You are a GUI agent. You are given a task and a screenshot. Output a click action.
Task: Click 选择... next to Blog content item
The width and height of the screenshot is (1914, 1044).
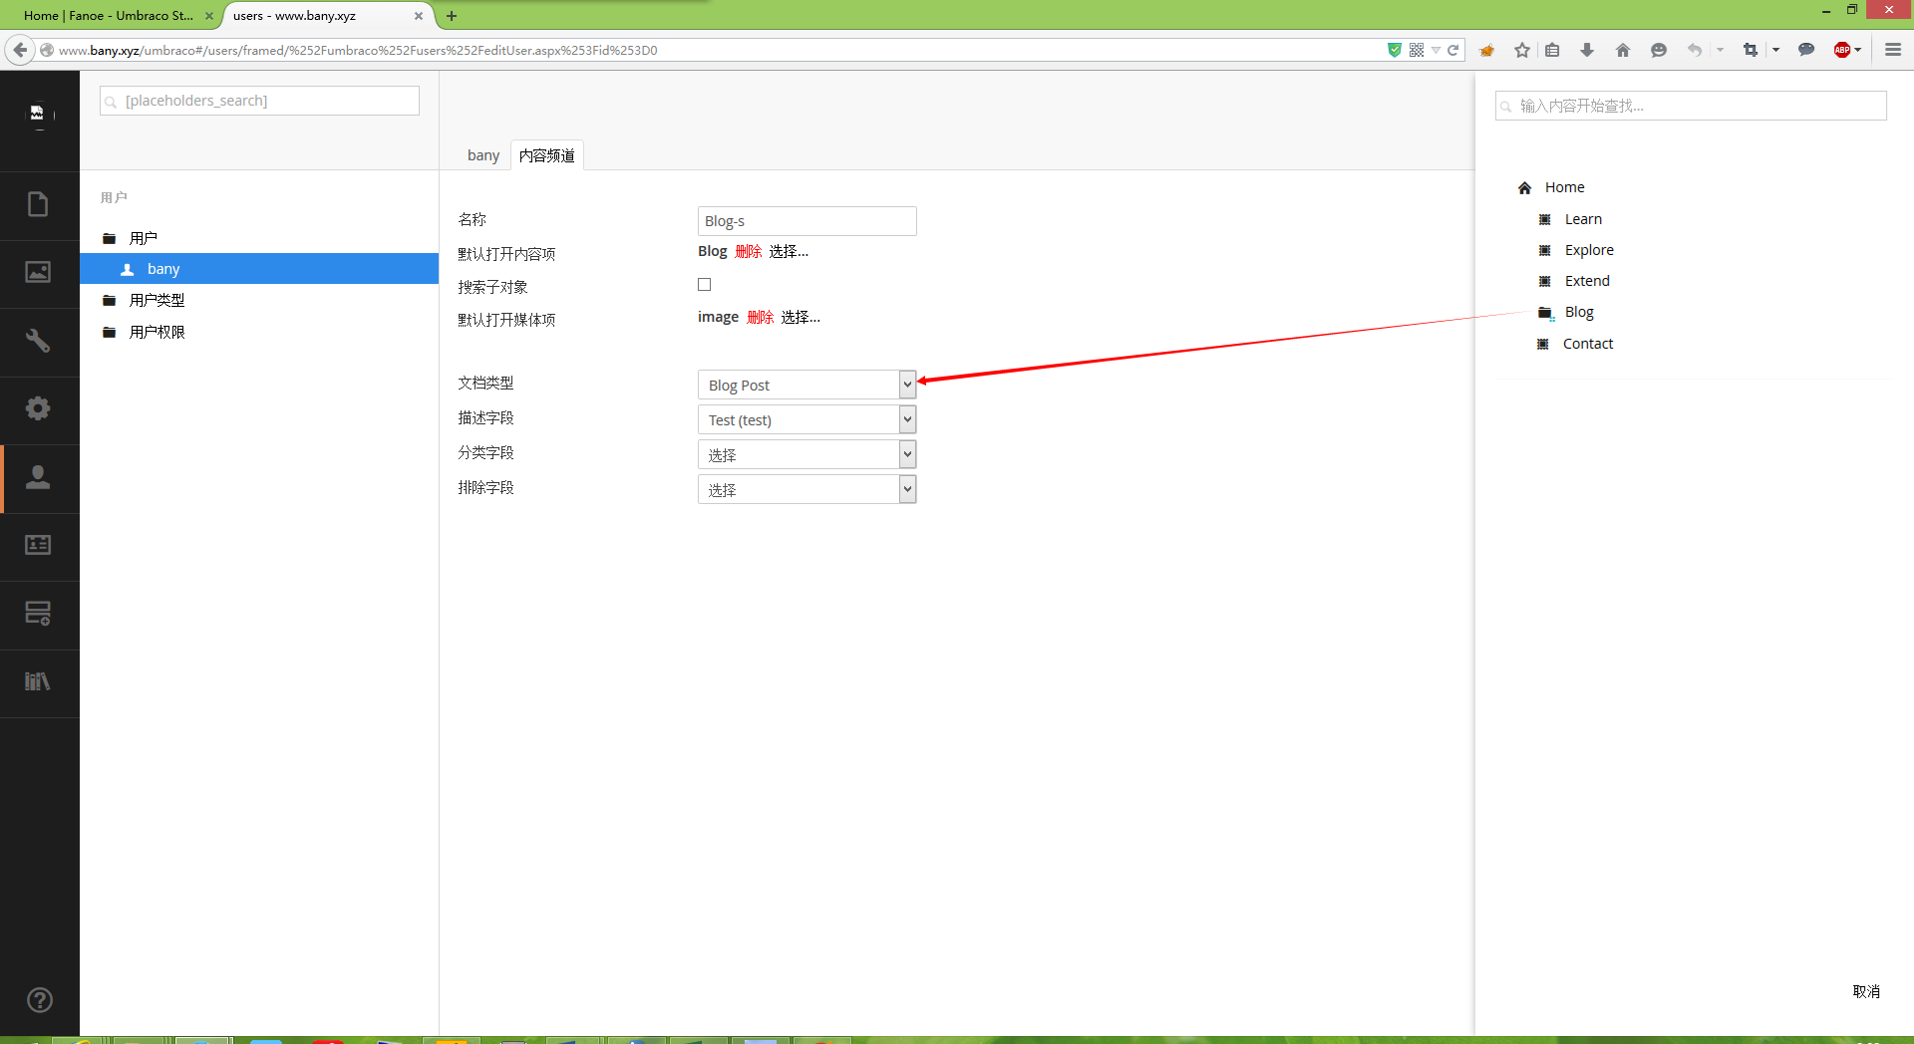pyautogui.click(x=789, y=251)
